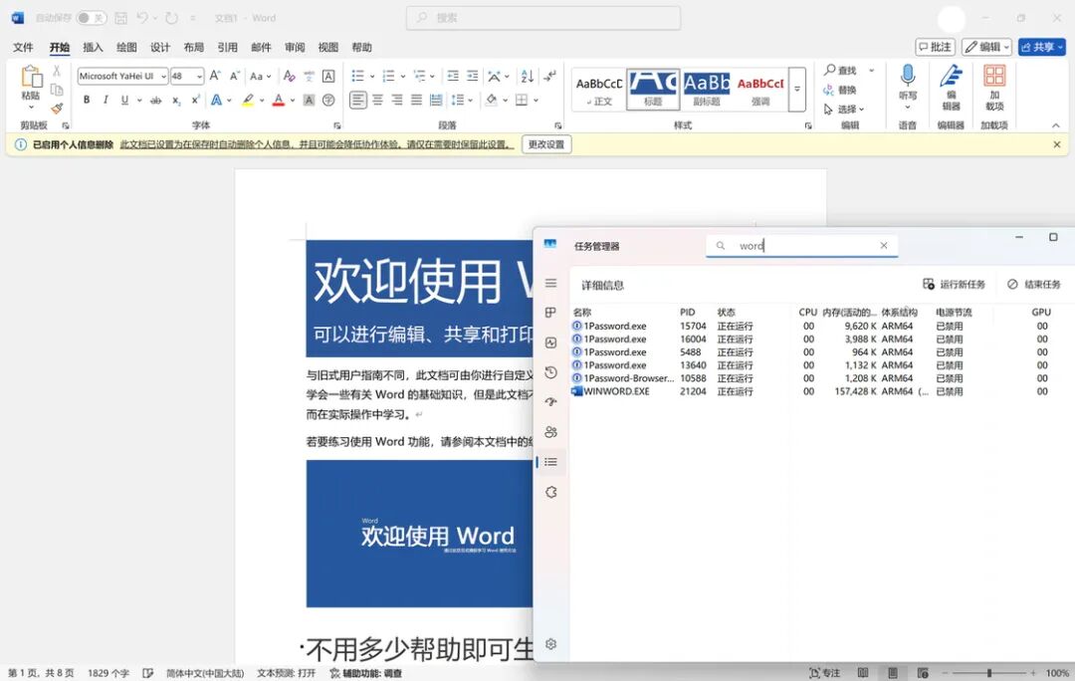Toggle Focus mode (专注) in the status bar
The height and width of the screenshot is (681, 1075).
point(825,673)
